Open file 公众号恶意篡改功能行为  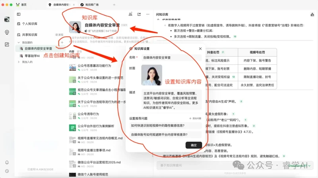[x=94, y=66]
